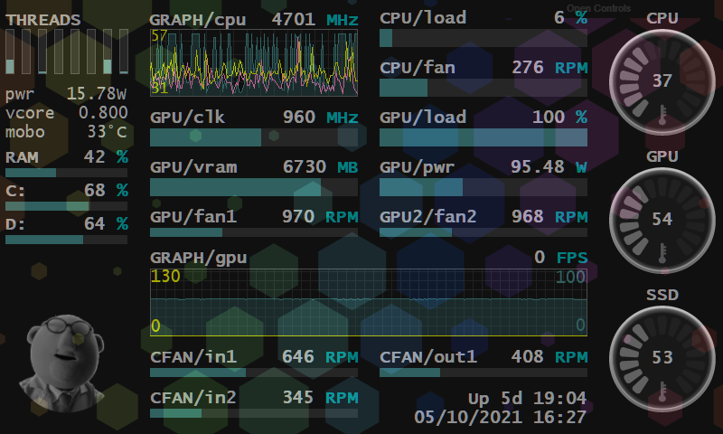Click the D: drive usage bar
This screenshot has width=723, height=434.
67,240
